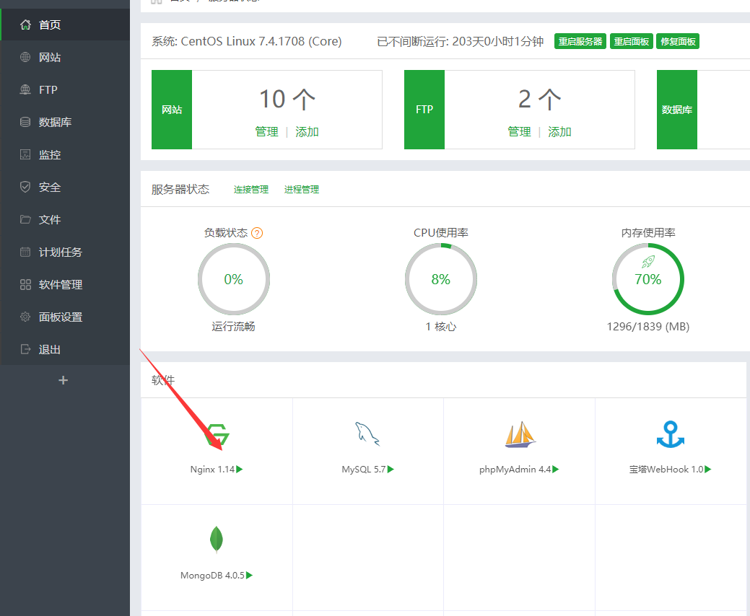Click the 重启服务器 button
The width and height of the screenshot is (750, 616).
(580, 42)
